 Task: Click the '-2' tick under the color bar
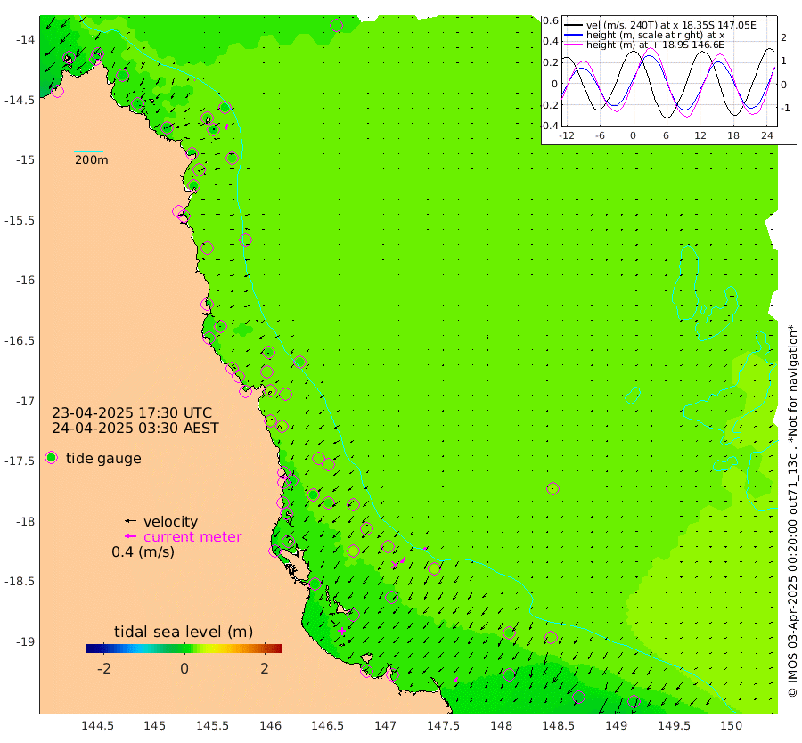[x=104, y=668]
